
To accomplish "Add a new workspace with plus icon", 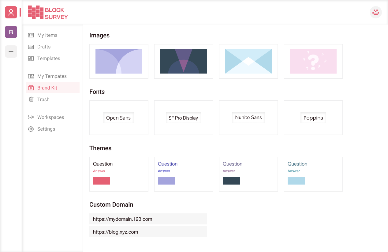I will (11, 52).
